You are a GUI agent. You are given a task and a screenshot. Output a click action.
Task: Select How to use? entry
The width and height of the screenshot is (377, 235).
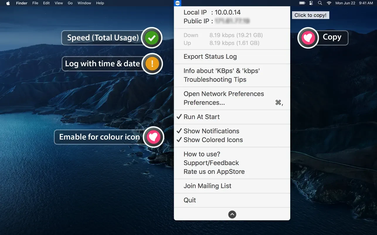[x=232, y=154]
